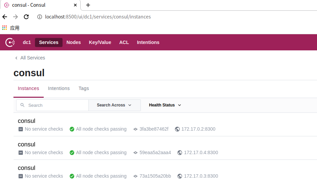
Task: Open consul instance on 73a1505a20bb
Action: point(27,168)
